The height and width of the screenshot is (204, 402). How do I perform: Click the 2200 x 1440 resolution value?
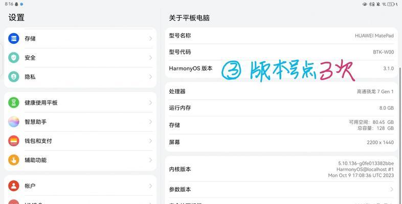pyautogui.click(x=380, y=142)
